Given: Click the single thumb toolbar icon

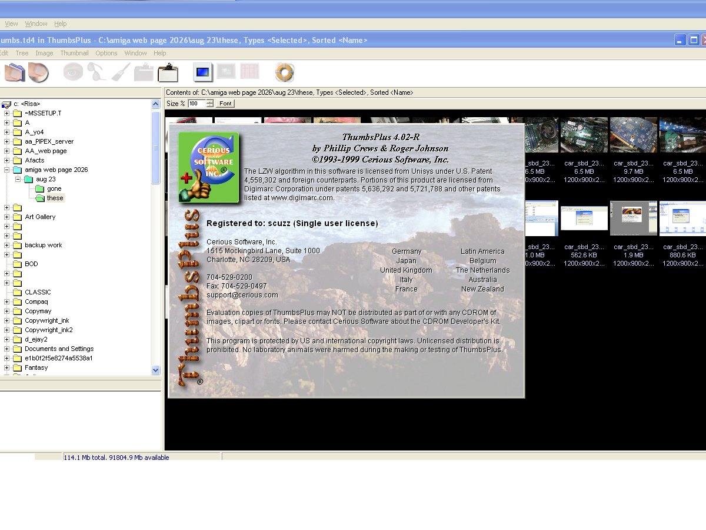Looking at the screenshot, I should (x=39, y=72).
